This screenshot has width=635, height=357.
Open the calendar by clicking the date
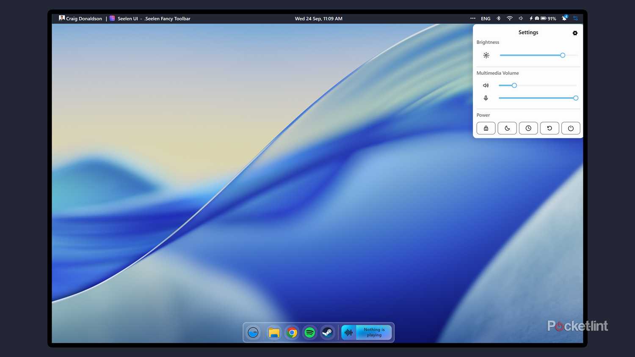click(x=318, y=18)
